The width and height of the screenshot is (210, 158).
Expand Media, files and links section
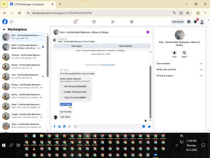[x=179, y=70]
